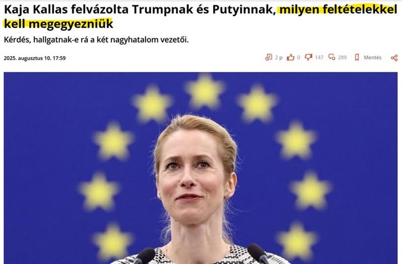Click the reading time icon

click(268, 57)
